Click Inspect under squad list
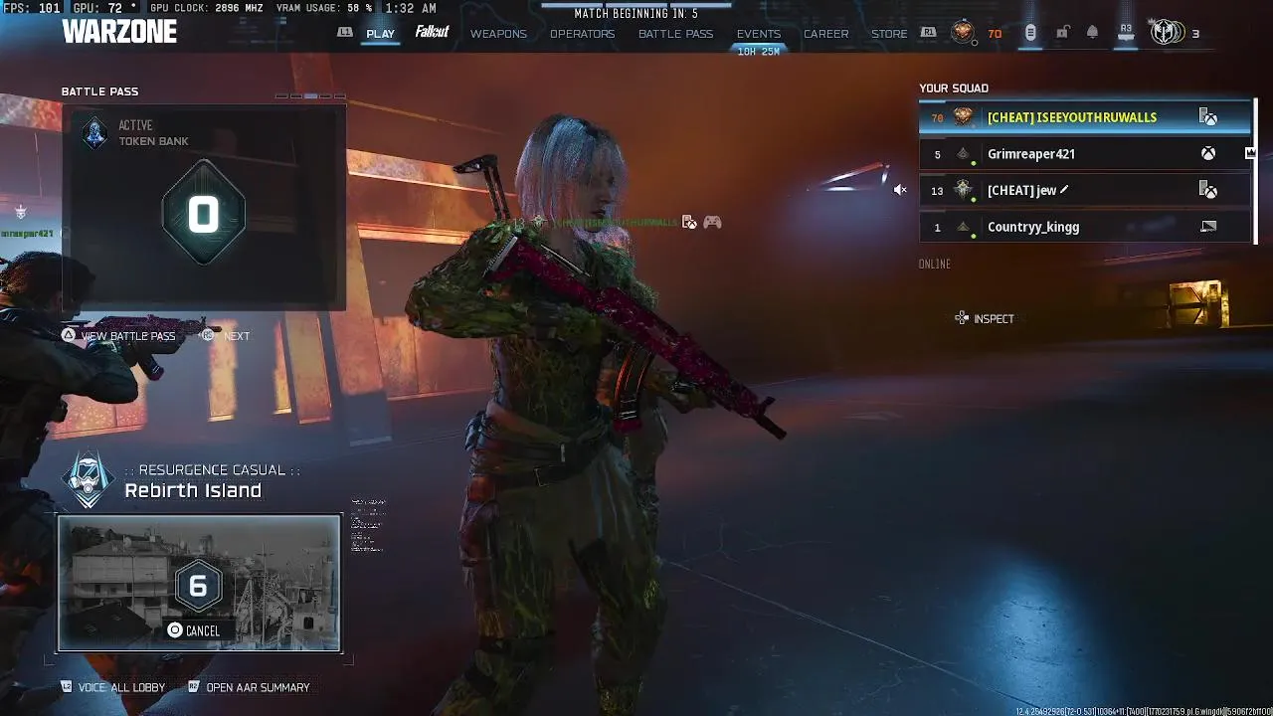Image resolution: width=1273 pixels, height=716 pixels. click(x=985, y=318)
